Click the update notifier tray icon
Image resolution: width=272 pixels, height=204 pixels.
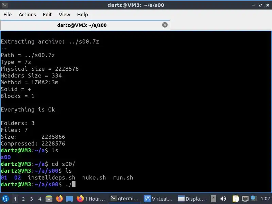pos(254,198)
